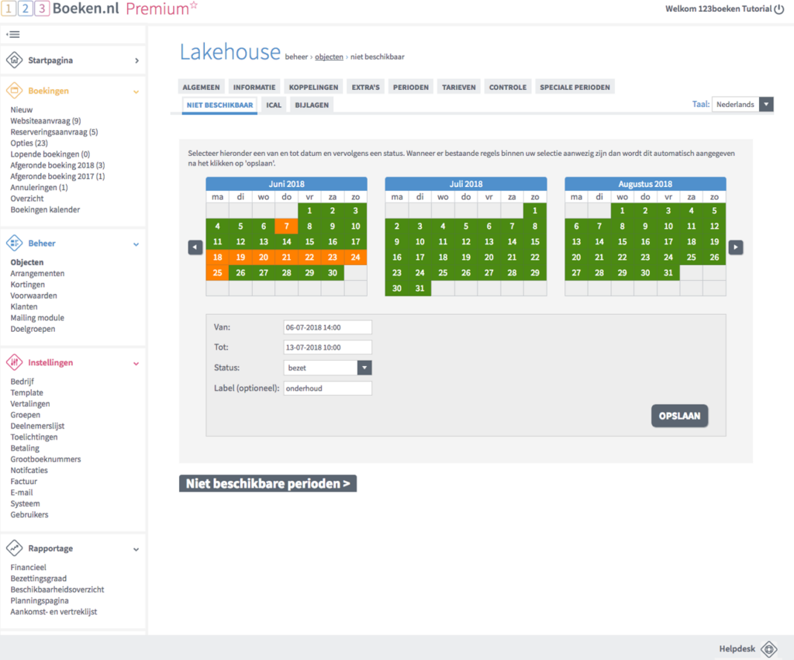Open Vertalingen settings link

(30, 404)
